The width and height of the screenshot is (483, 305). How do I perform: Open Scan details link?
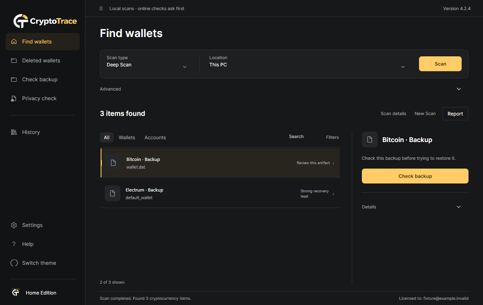point(393,113)
